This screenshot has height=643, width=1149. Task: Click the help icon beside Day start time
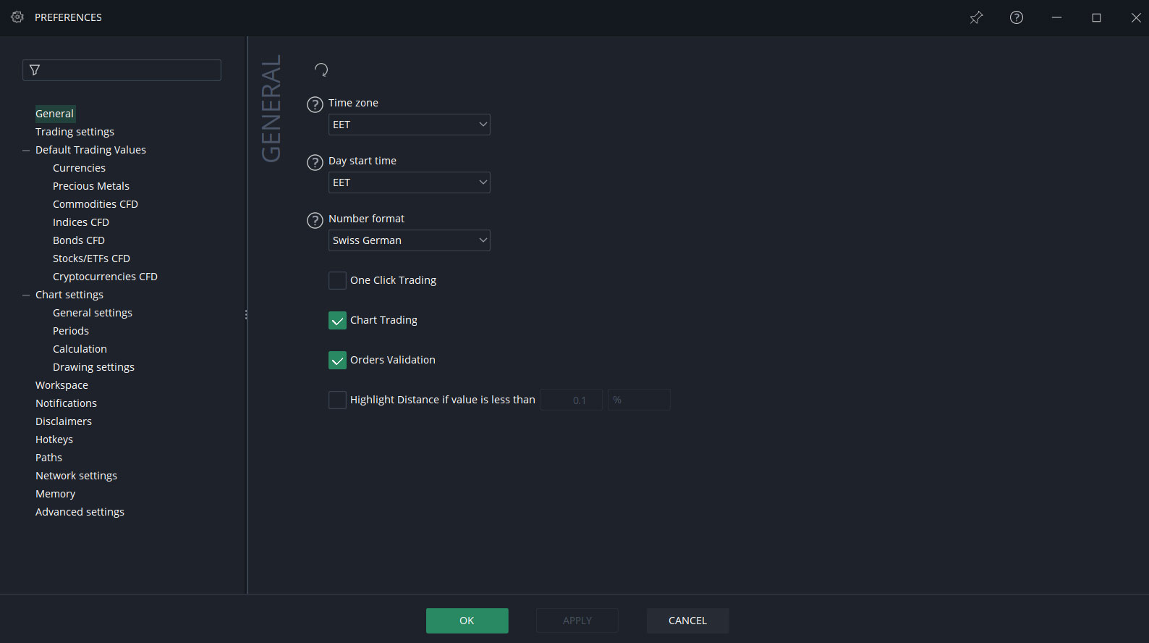[x=315, y=162]
